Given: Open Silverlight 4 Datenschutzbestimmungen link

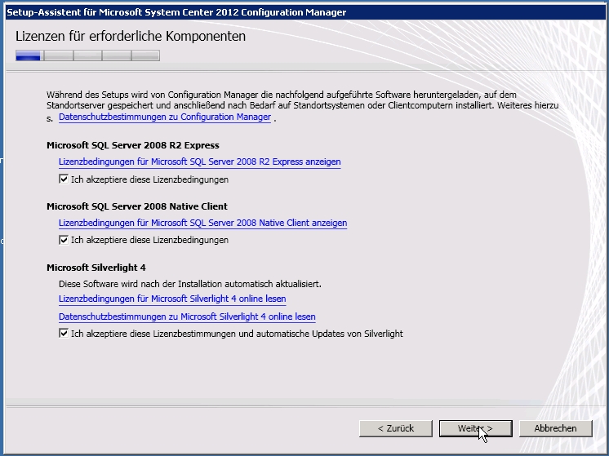Looking at the screenshot, I should point(187,317).
